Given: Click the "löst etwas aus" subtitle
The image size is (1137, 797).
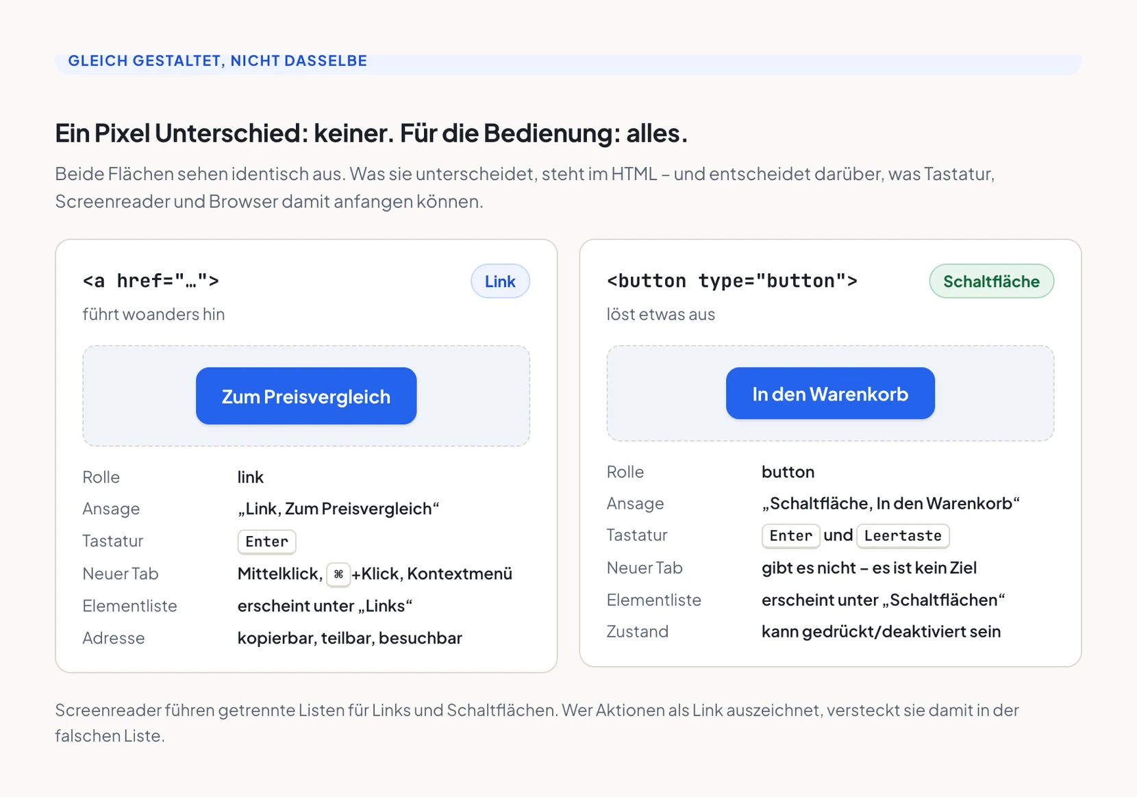Looking at the screenshot, I should click(x=660, y=314).
